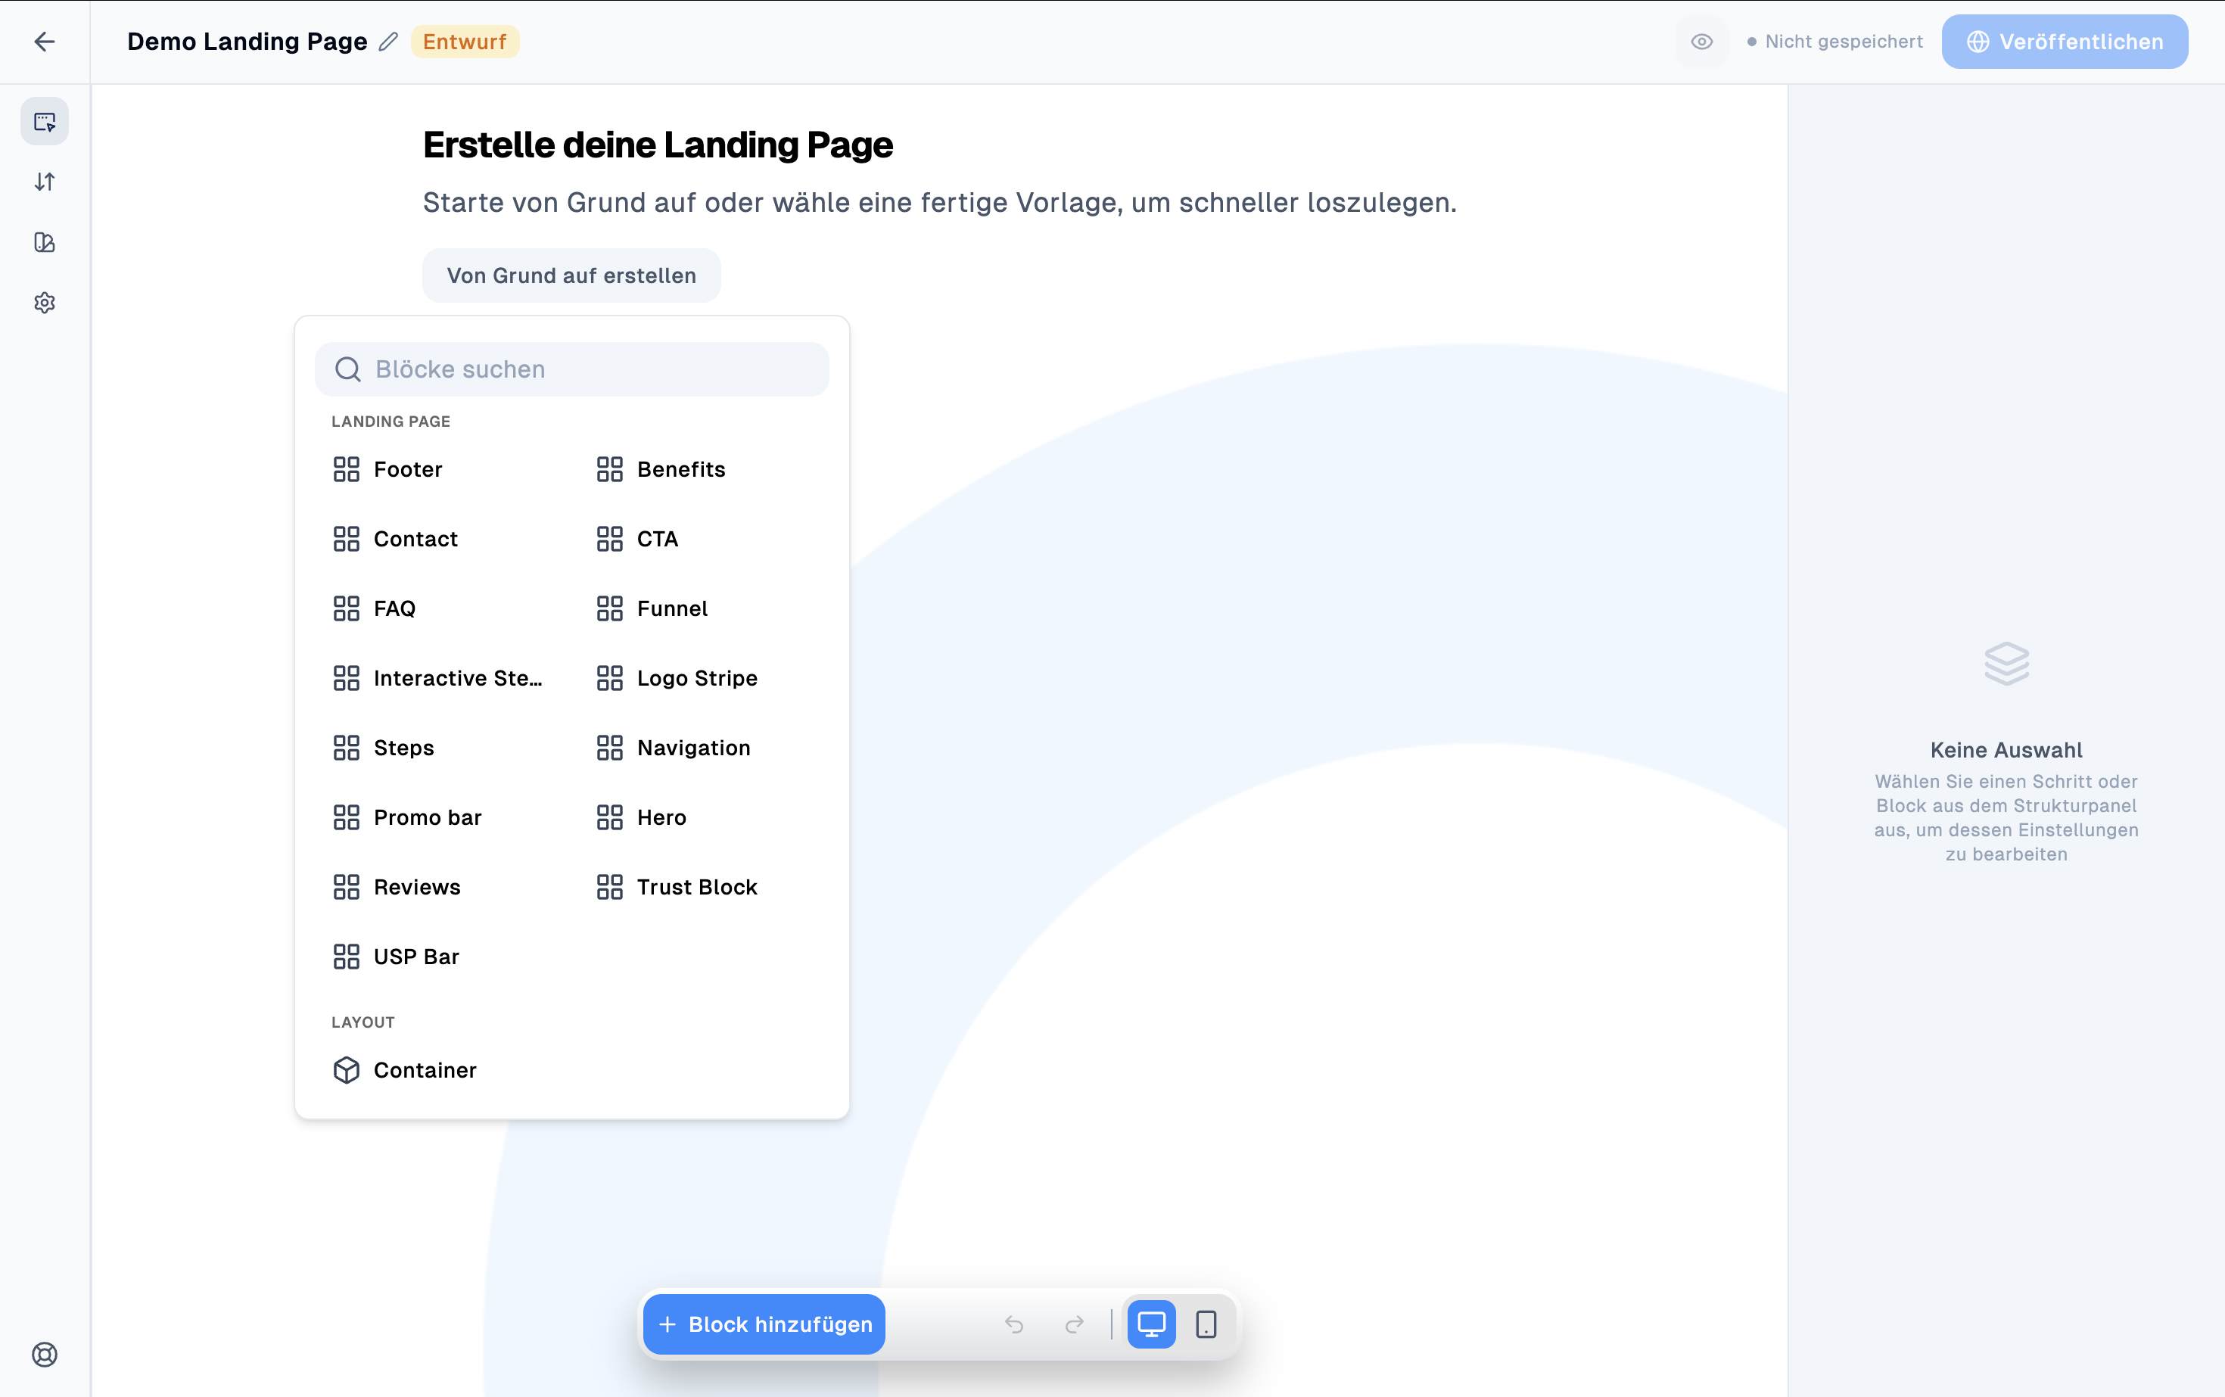Select the CTA block icon
The height and width of the screenshot is (1397, 2225).
[610, 539]
